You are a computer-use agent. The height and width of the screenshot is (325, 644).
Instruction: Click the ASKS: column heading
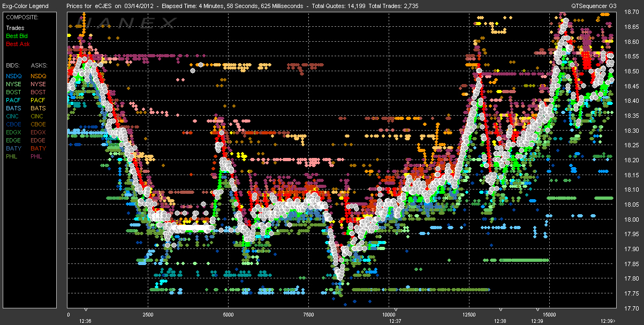point(39,65)
